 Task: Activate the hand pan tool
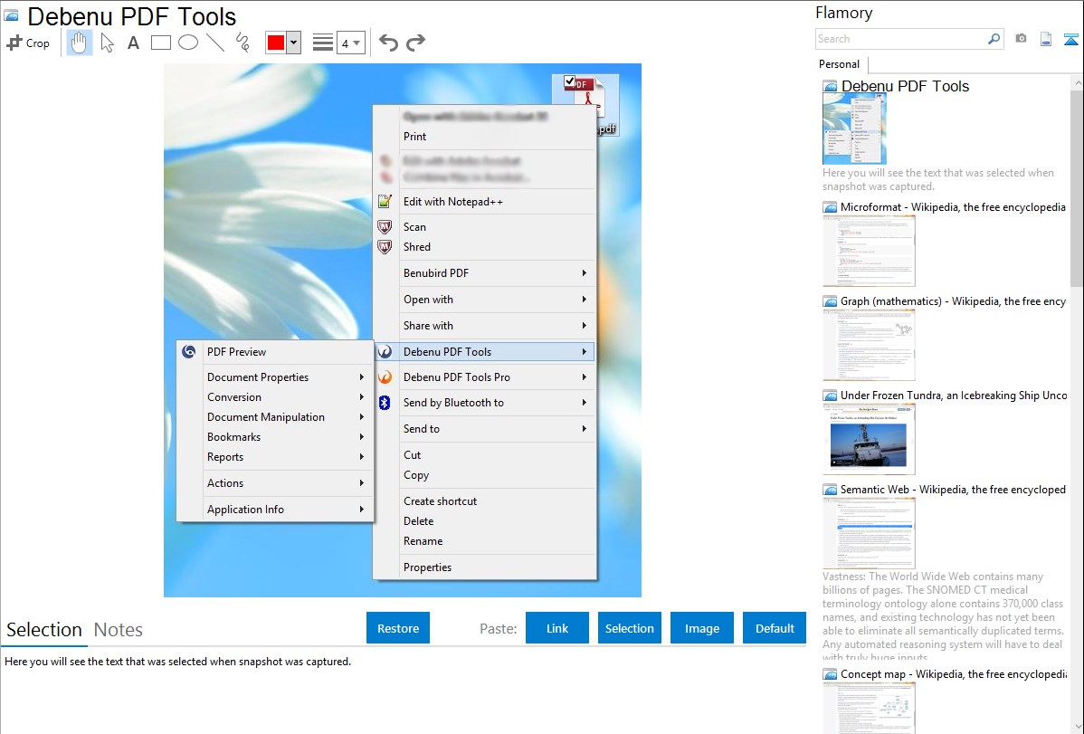pyautogui.click(x=80, y=43)
